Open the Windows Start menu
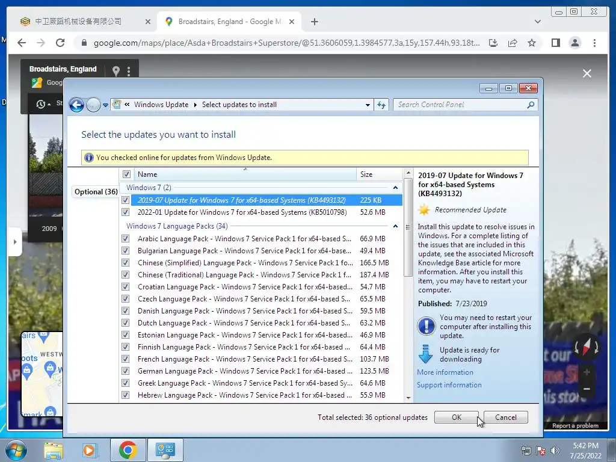Viewport: 616px width, 462px height. [x=16, y=450]
